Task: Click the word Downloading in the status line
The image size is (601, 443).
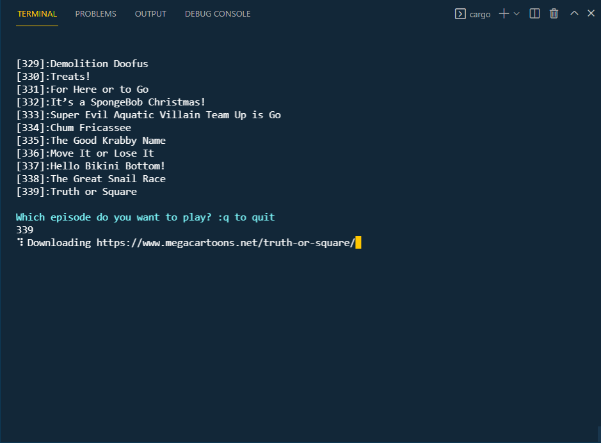Action: [59, 243]
